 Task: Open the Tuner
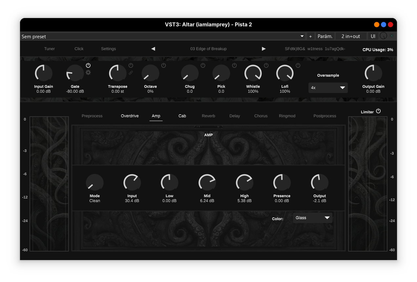pyautogui.click(x=50, y=49)
